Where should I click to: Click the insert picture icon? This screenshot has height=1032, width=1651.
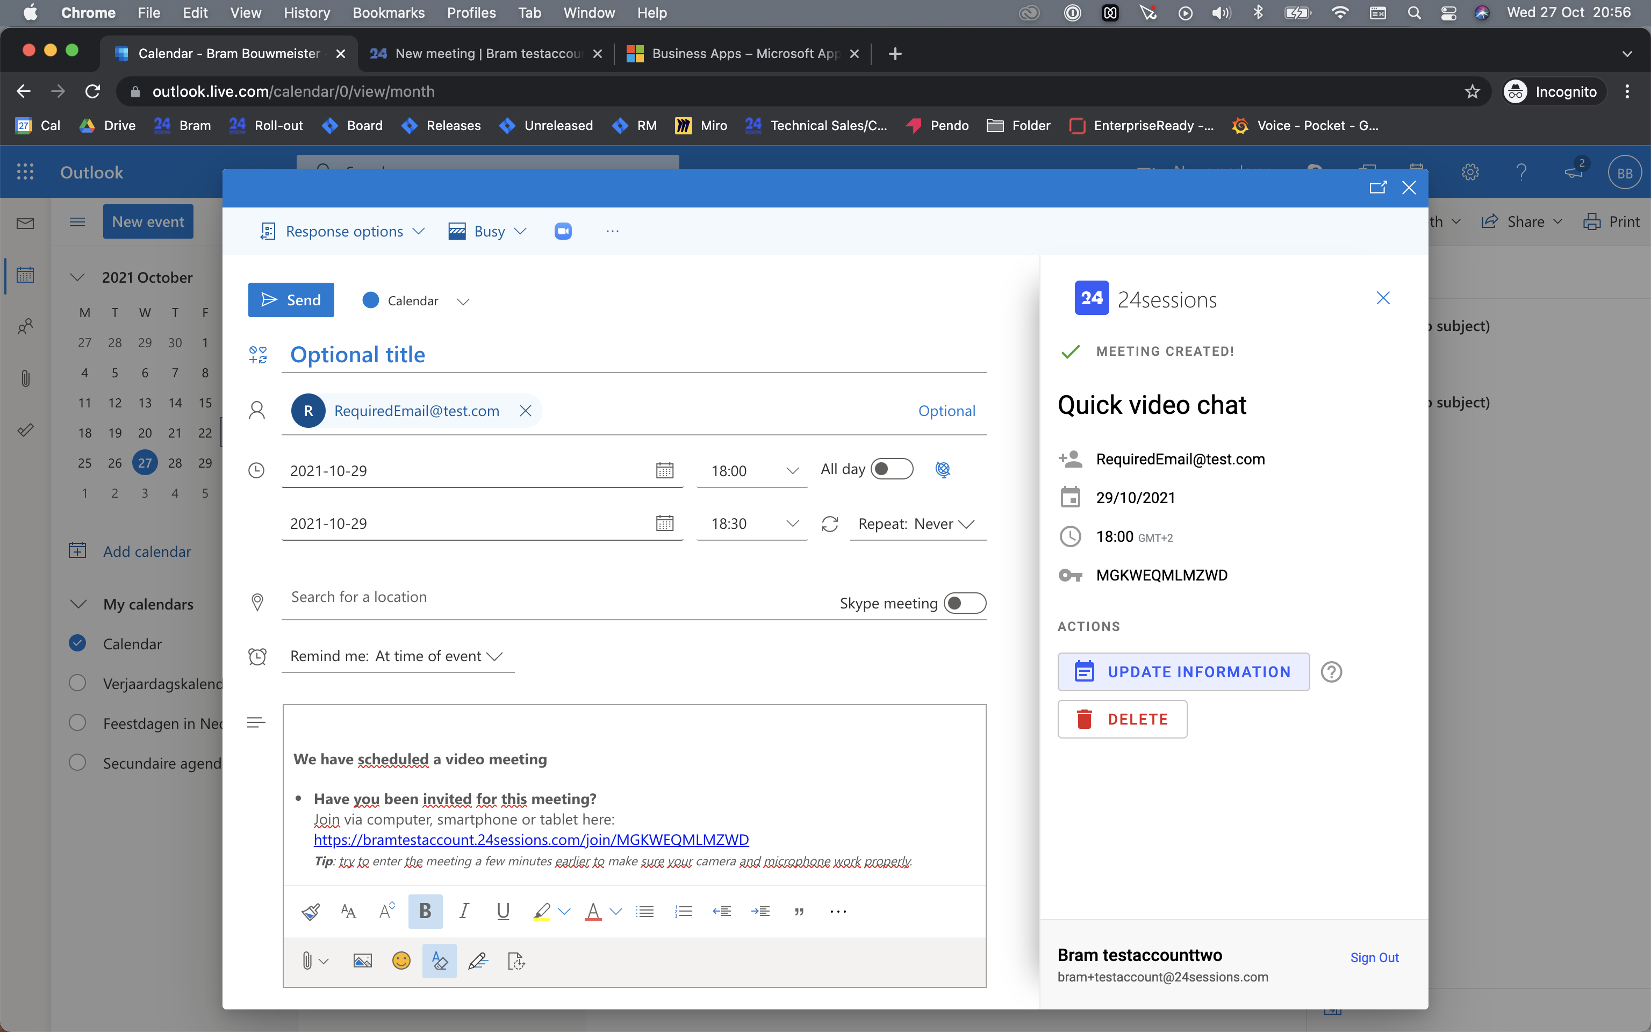[362, 961]
